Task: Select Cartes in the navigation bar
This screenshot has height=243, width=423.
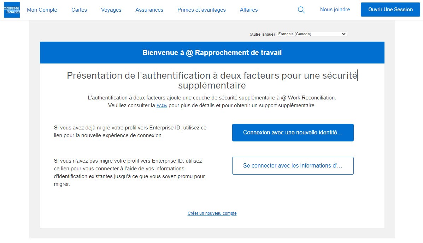Action: click(x=79, y=10)
